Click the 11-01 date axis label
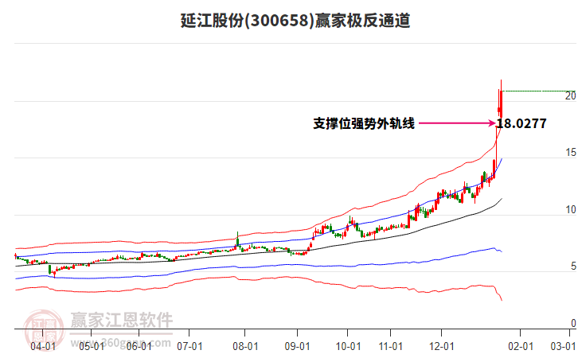 pos(390,346)
